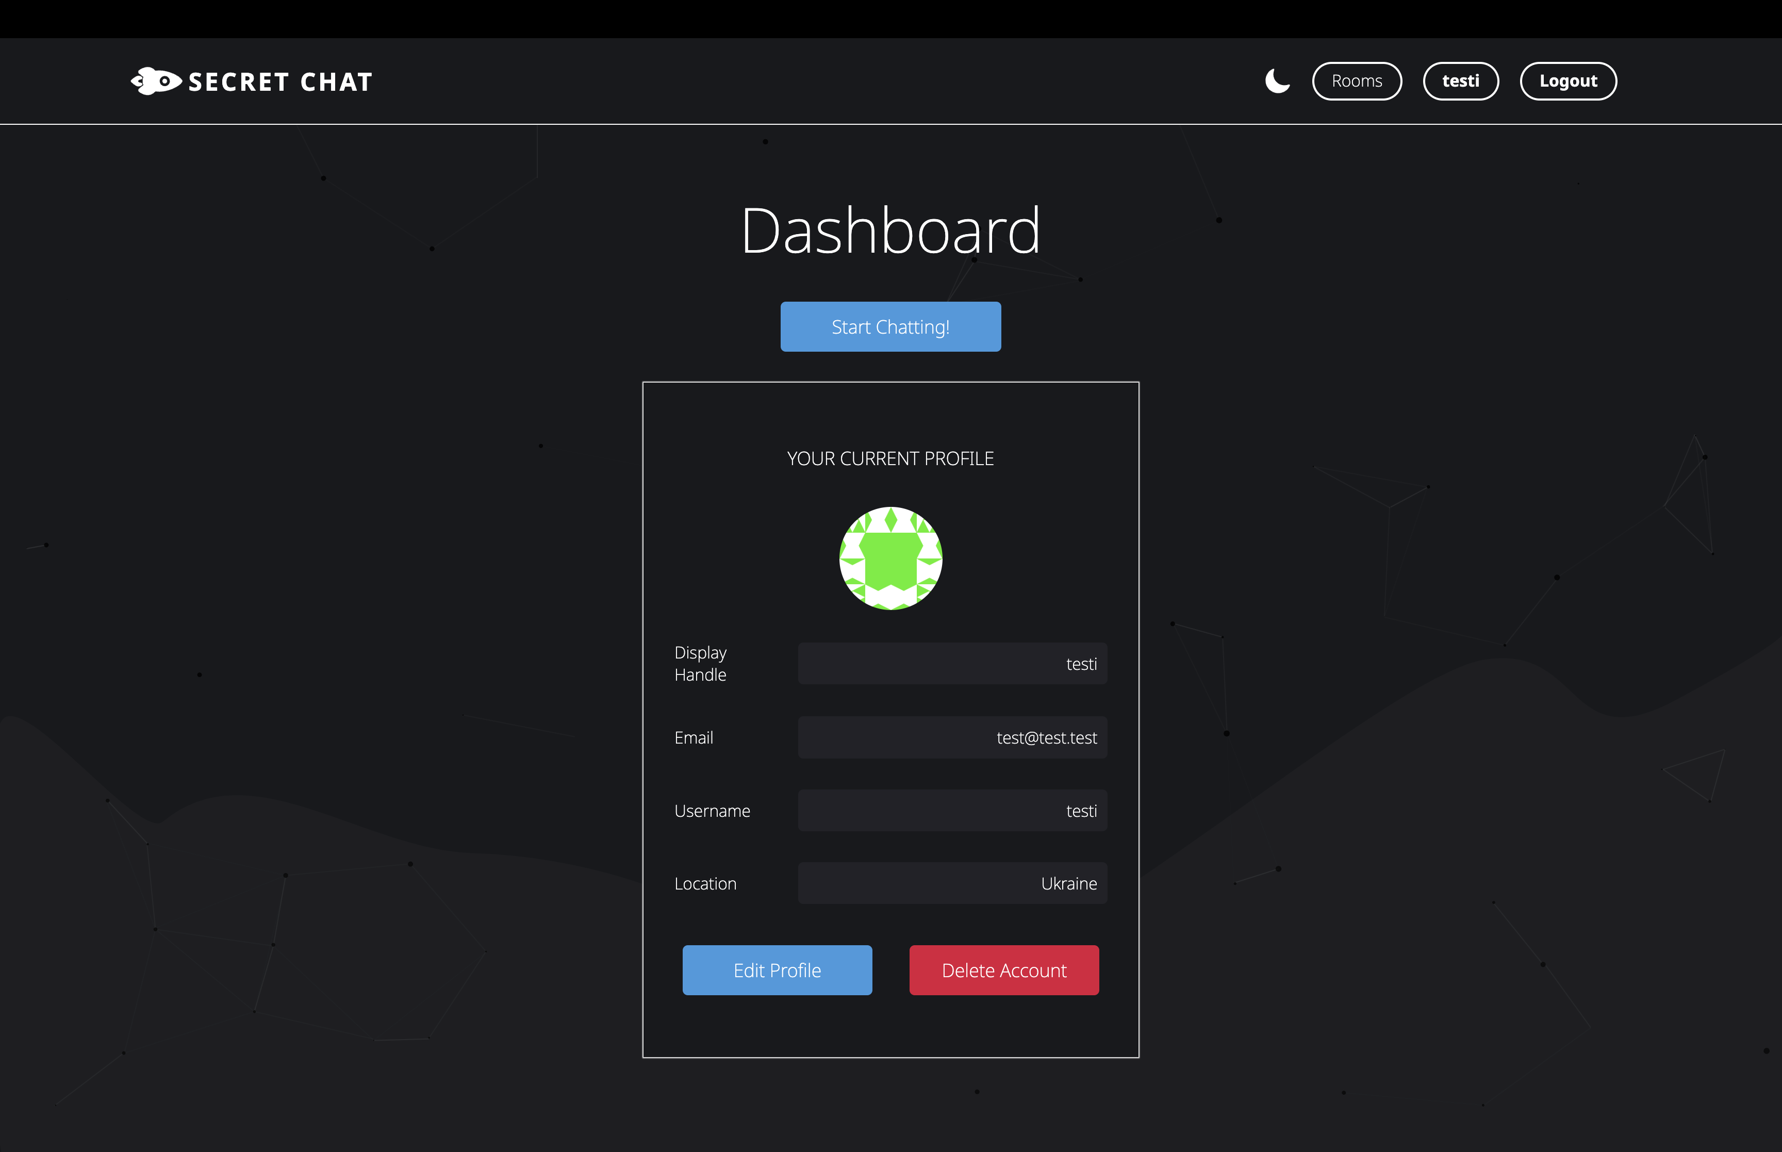Focus the Display Handle field
The image size is (1782, 1152).
(952, 664)
